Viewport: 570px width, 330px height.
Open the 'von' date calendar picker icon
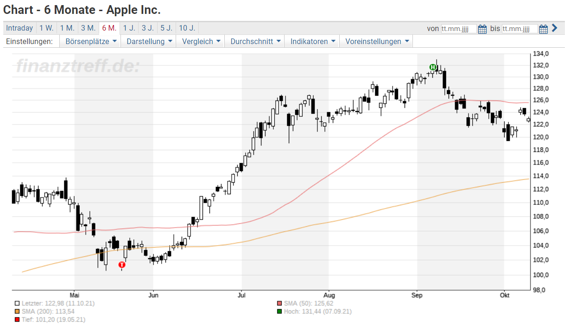pyautogui.click(x=482, y=29)
